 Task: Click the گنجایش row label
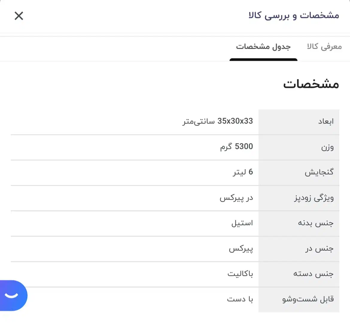click(x=319, y=172)
